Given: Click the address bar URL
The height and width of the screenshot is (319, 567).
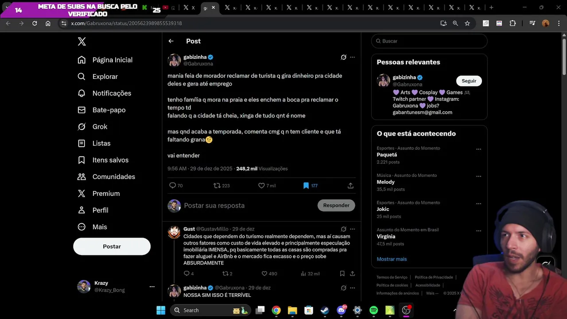Looking at the screenshot, I should (126, 23).
